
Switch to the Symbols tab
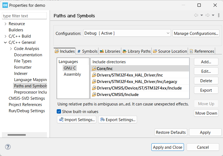pyautogui.click(x=87, y=51)
